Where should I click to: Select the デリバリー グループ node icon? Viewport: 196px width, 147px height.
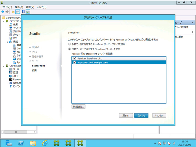coord(11,31)
